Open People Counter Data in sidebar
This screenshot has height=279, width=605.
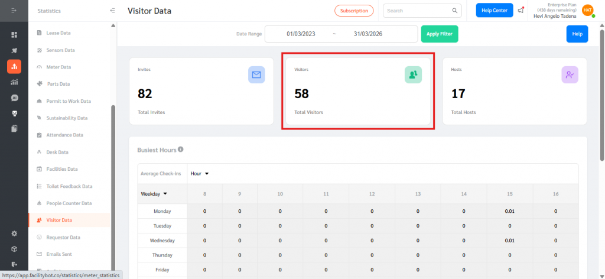pos(69,203)
